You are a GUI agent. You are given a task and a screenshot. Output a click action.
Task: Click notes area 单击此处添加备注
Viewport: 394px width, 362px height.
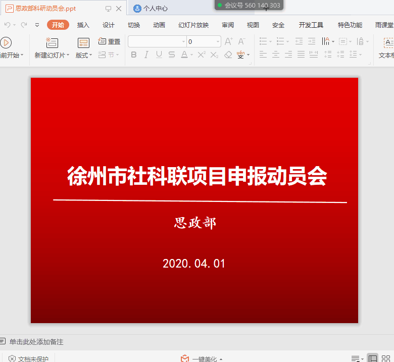tap(36, 342)
